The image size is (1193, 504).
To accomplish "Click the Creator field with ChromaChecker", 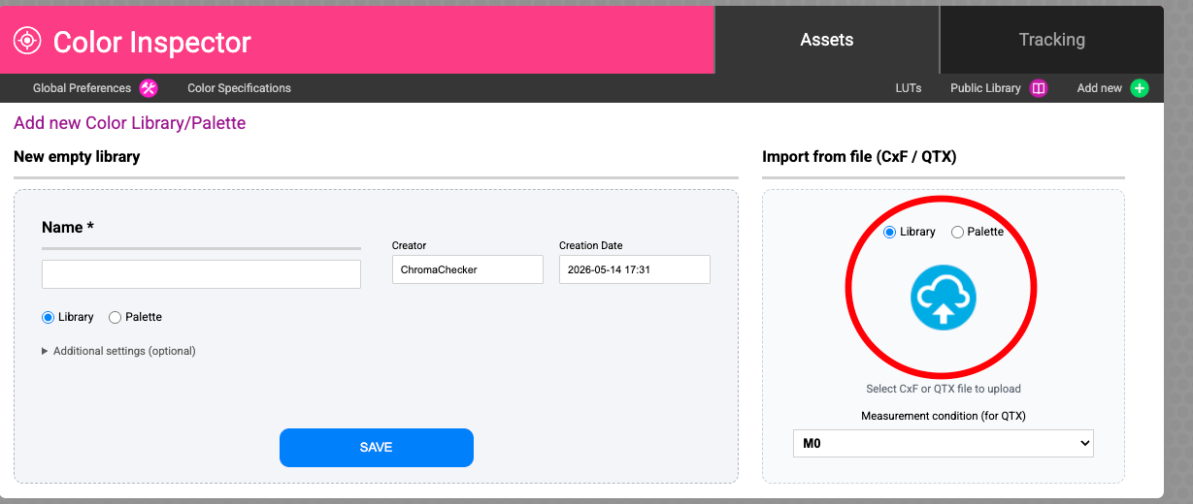I will [x=467, y=269].
